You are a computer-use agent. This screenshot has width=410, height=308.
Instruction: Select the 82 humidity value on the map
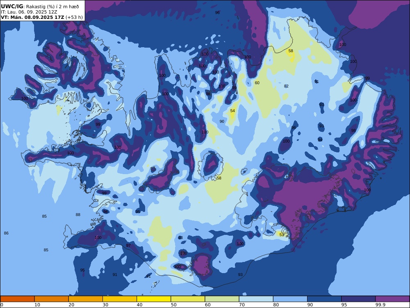click(x=286, y=86)
